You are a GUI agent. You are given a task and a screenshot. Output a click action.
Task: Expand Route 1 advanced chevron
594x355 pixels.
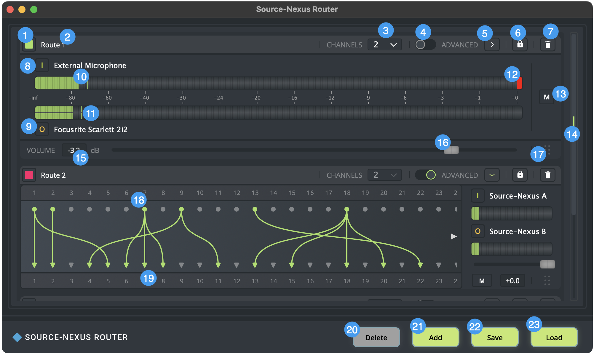point(492,45)
